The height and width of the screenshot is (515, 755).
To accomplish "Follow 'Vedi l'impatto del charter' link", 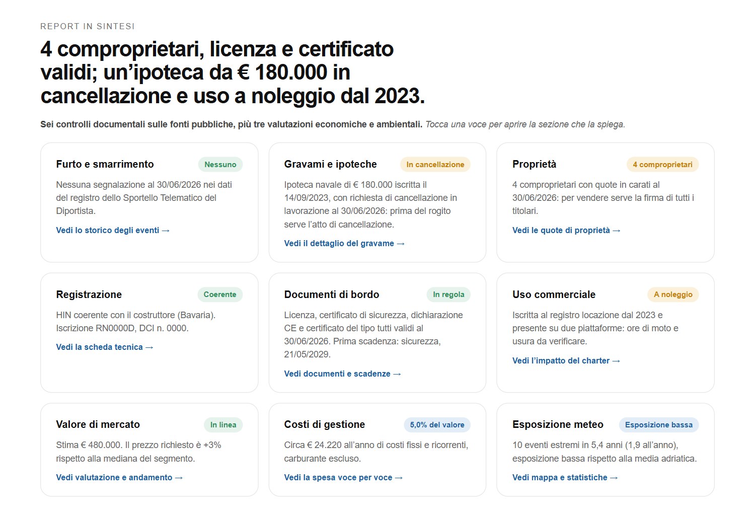I will (x=566, y=360).
